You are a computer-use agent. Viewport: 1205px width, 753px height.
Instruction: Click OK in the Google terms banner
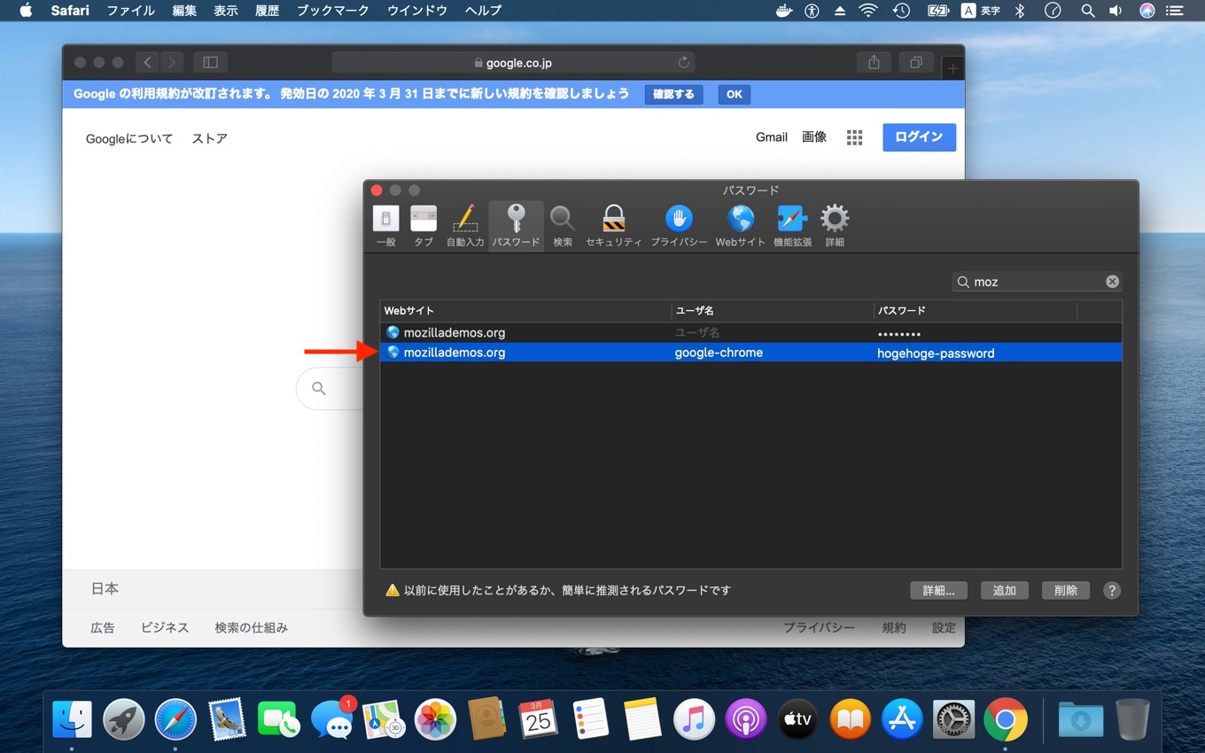click(735, 94)
